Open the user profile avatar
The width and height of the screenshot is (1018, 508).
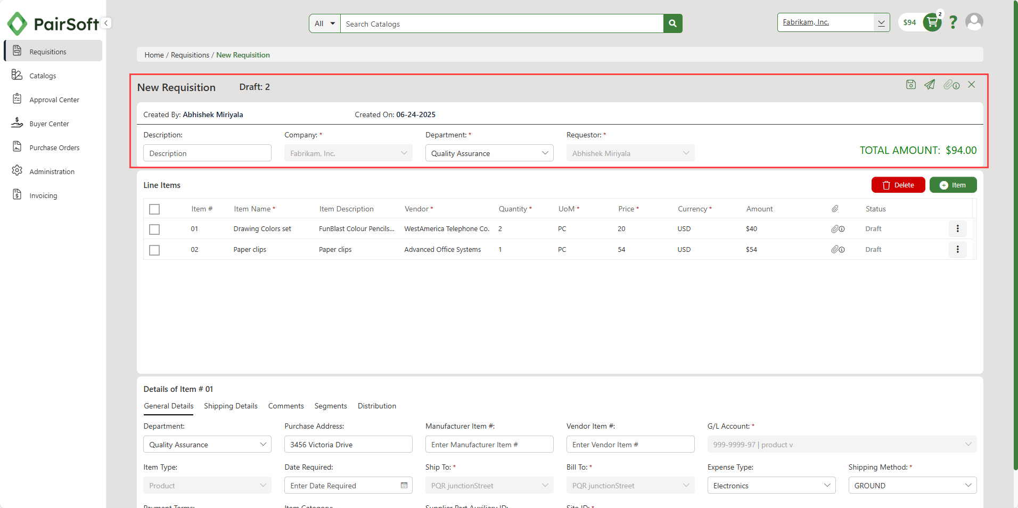click(x=974, y=22)
